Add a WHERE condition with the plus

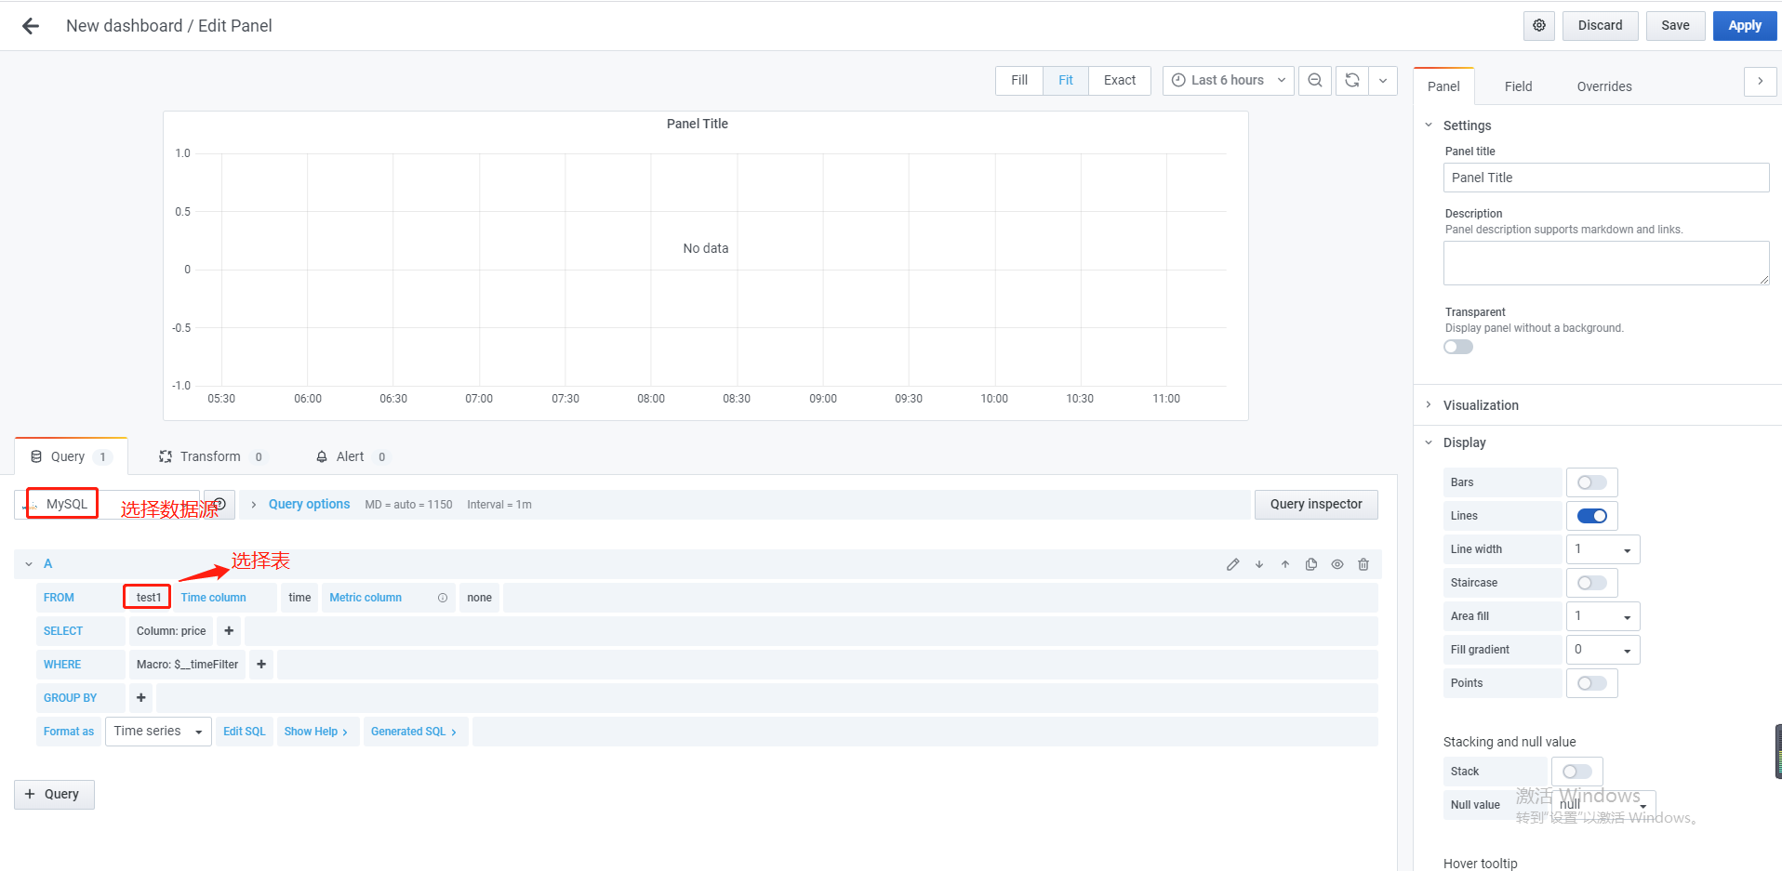[x=261, y=665]
